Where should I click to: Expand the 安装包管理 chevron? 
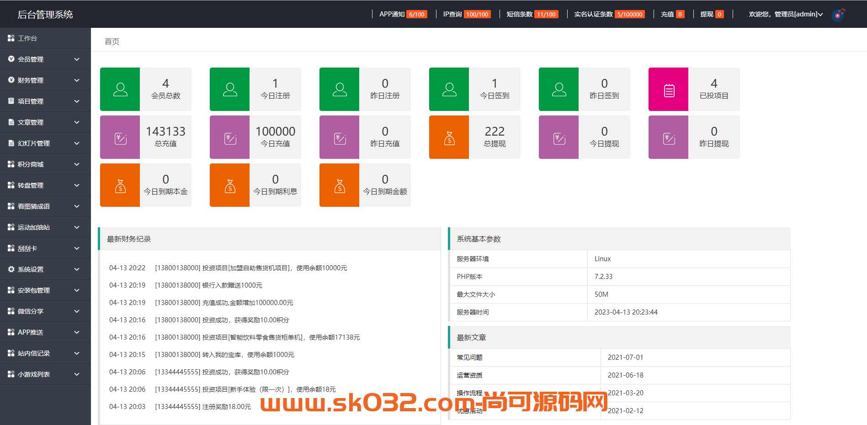click(77, 290)
